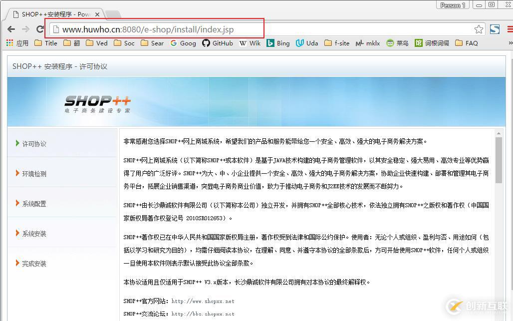
Task: Click the Person 1 profile button
Action: tap(453, 5)
